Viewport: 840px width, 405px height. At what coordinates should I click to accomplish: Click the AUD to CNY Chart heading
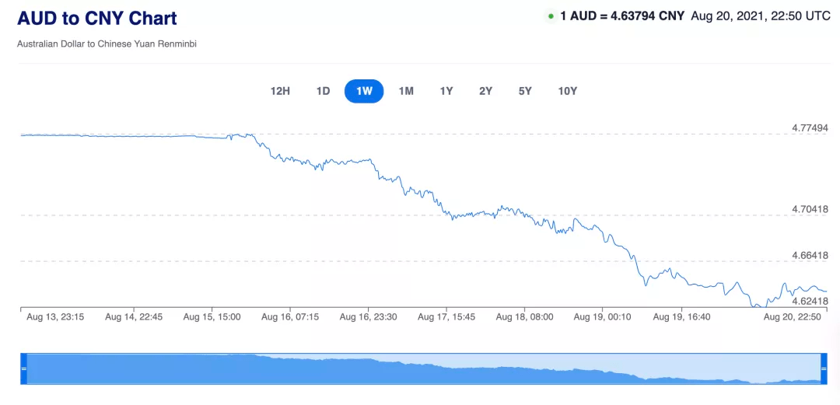click(x=97, y=18)
